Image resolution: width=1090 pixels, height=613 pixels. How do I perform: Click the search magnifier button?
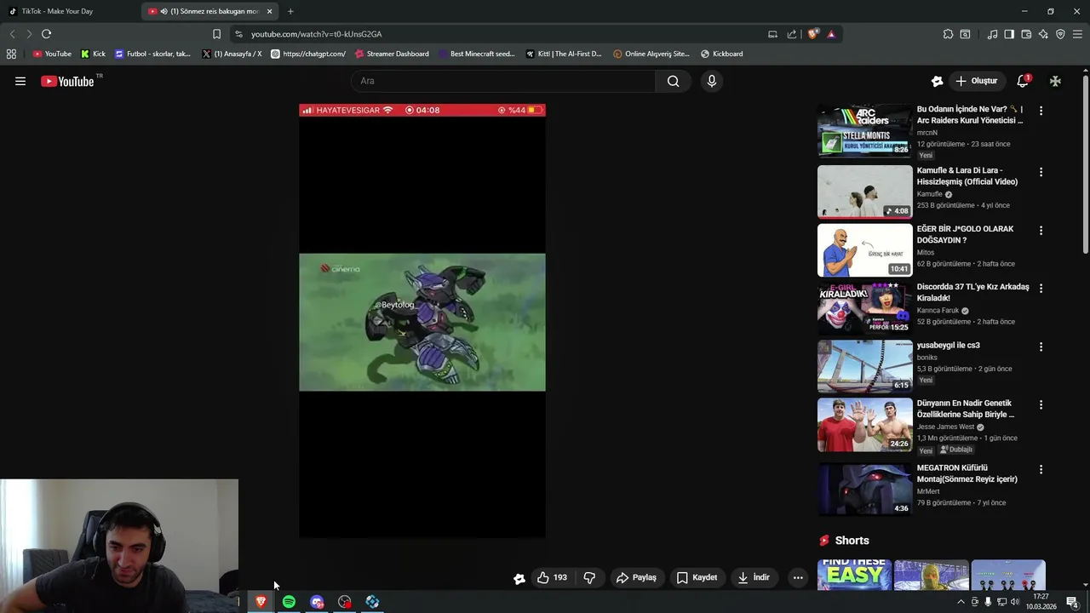point(673,81)
